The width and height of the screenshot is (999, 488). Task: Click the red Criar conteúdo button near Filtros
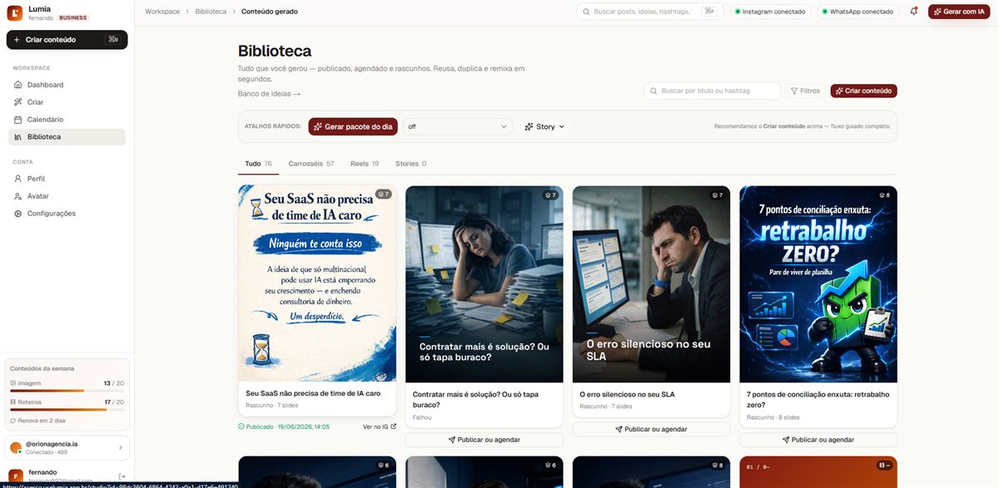(x=863, y=91)
